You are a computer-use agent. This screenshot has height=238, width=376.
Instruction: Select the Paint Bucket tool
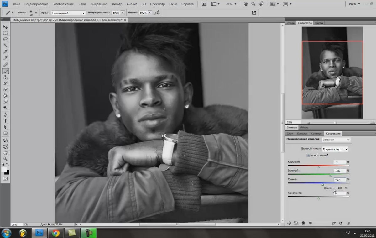pos(5,96)
